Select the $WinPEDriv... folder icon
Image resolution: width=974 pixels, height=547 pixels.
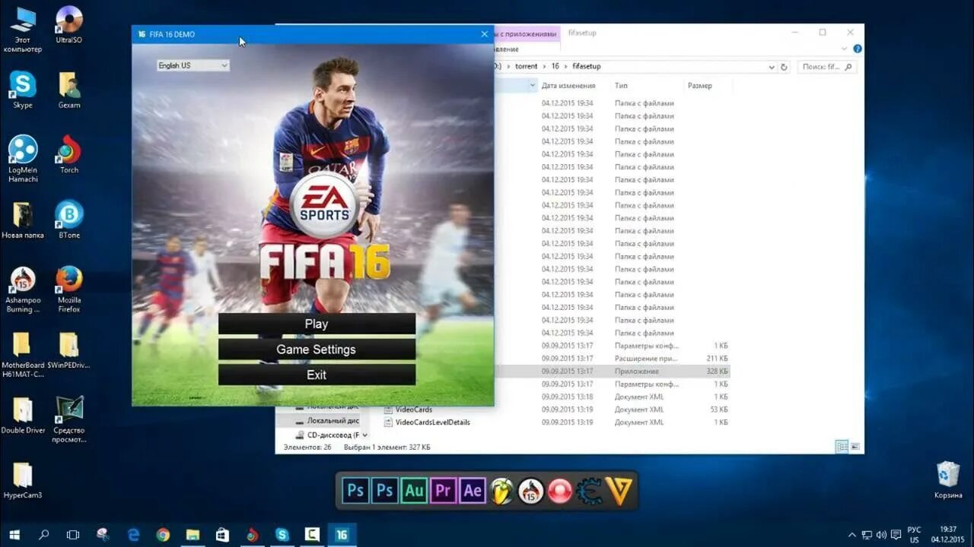point(68,350)
